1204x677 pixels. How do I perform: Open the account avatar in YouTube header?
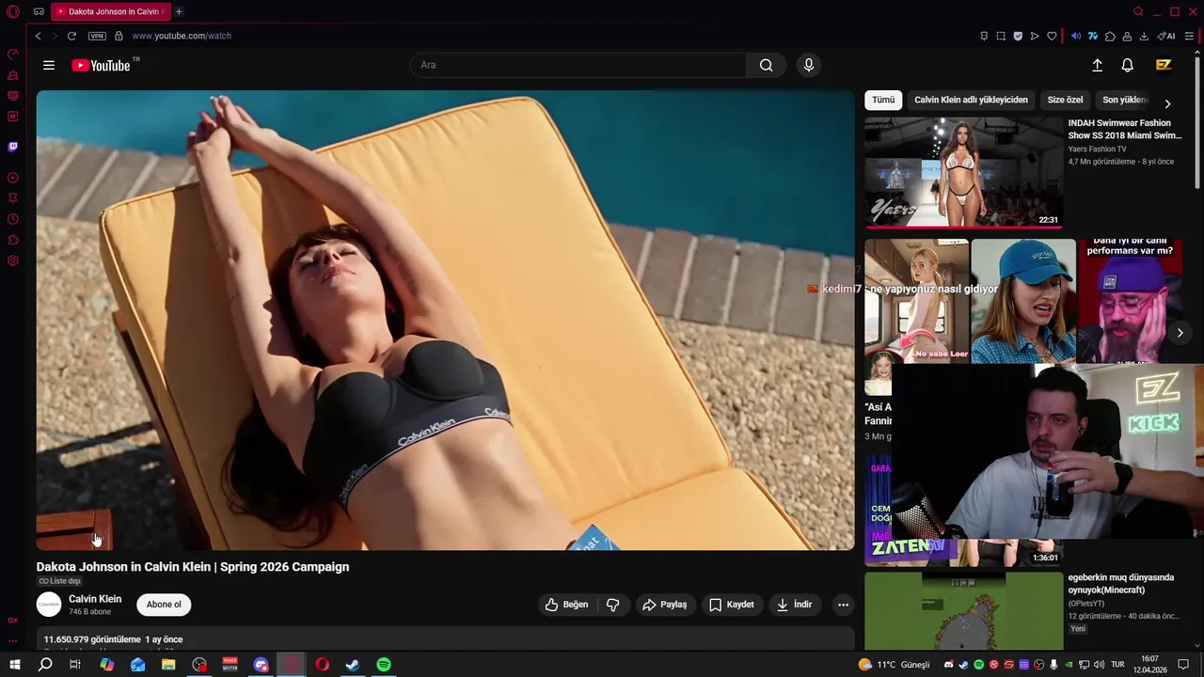click(x=1164, y=65)
